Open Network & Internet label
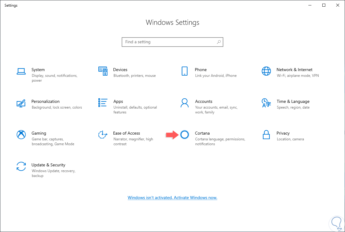The image size is (345, 232). [x=294, y=70]
